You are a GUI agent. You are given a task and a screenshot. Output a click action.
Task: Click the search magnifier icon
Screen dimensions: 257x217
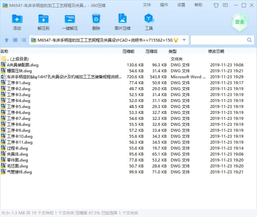250,40
